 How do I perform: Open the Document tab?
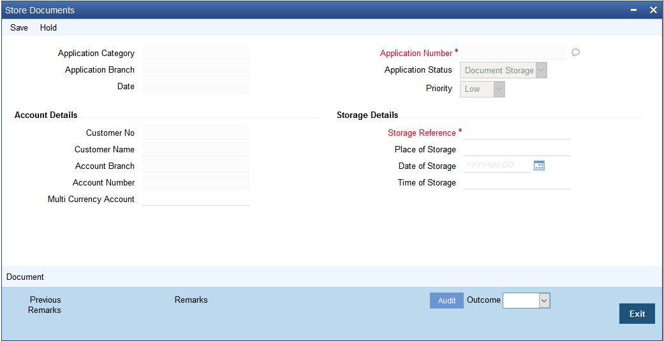[x=25, y=277]
